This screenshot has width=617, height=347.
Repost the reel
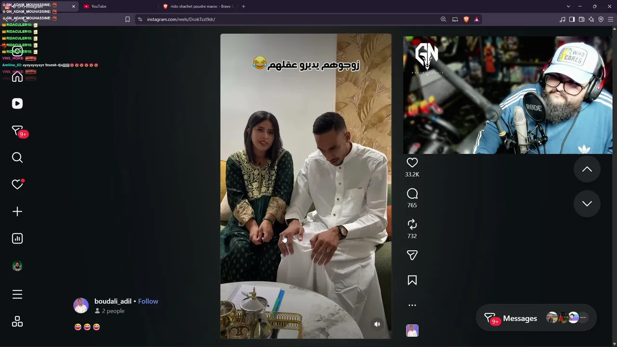[412, 225]
